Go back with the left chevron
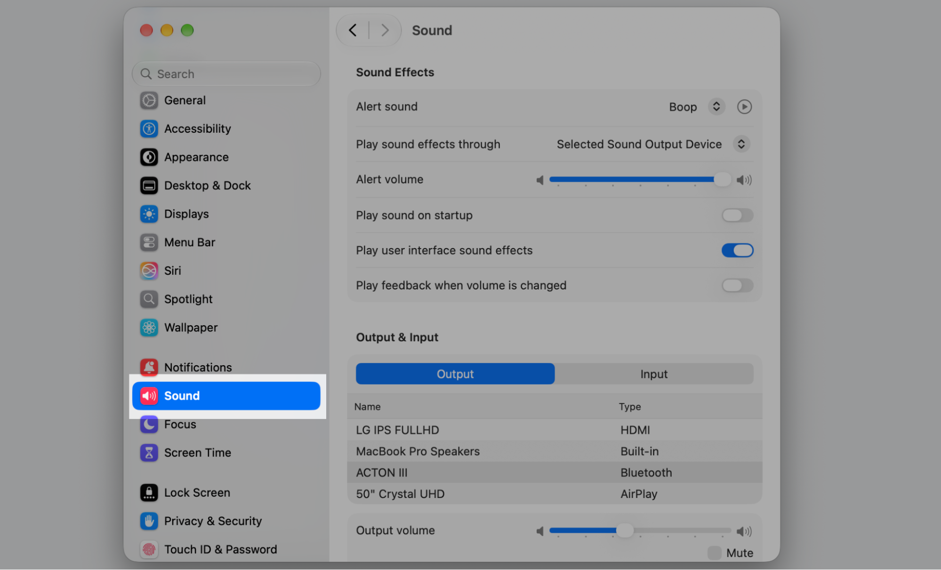 pos(353,30)
